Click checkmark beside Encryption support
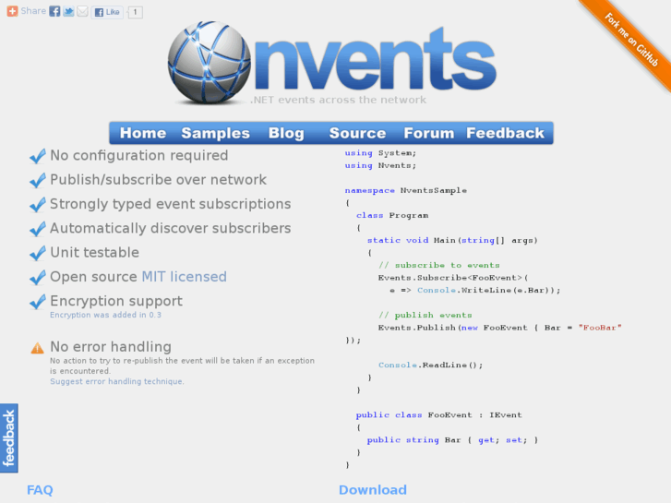Viewport: 671px width, 503px height. pos(38,302)
